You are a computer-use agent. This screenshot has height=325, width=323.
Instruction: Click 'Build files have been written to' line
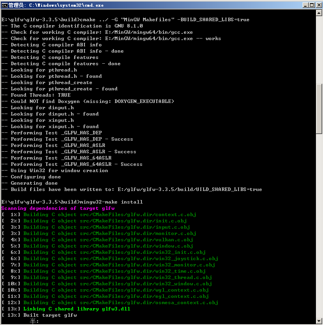coord(132,189)
